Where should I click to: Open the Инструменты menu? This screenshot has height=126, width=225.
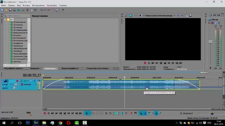[38, 6]
